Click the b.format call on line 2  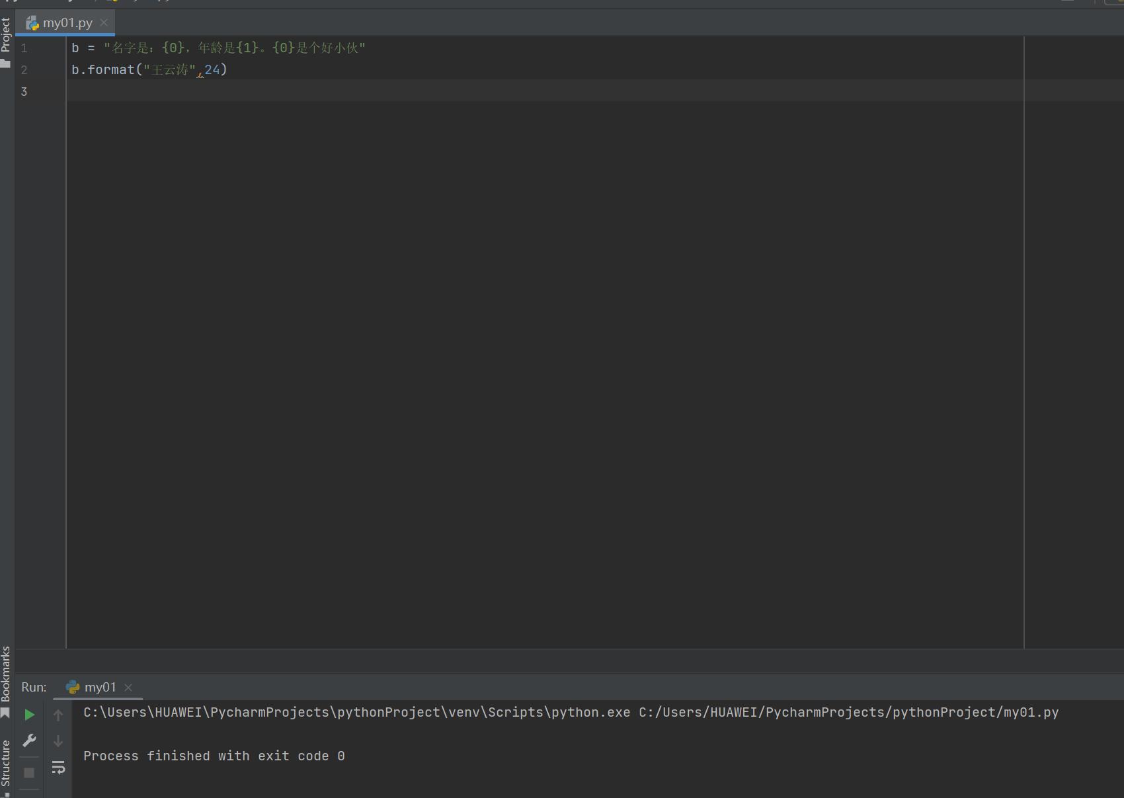click(x=149, y=70)
